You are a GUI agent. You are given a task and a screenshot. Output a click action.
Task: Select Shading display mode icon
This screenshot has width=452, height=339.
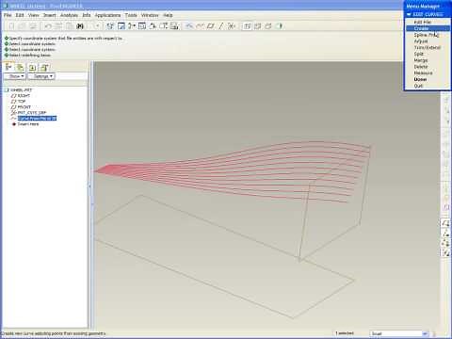[x=279, y=26]
